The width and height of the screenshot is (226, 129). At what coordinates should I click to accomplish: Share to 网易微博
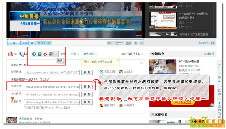127,105
